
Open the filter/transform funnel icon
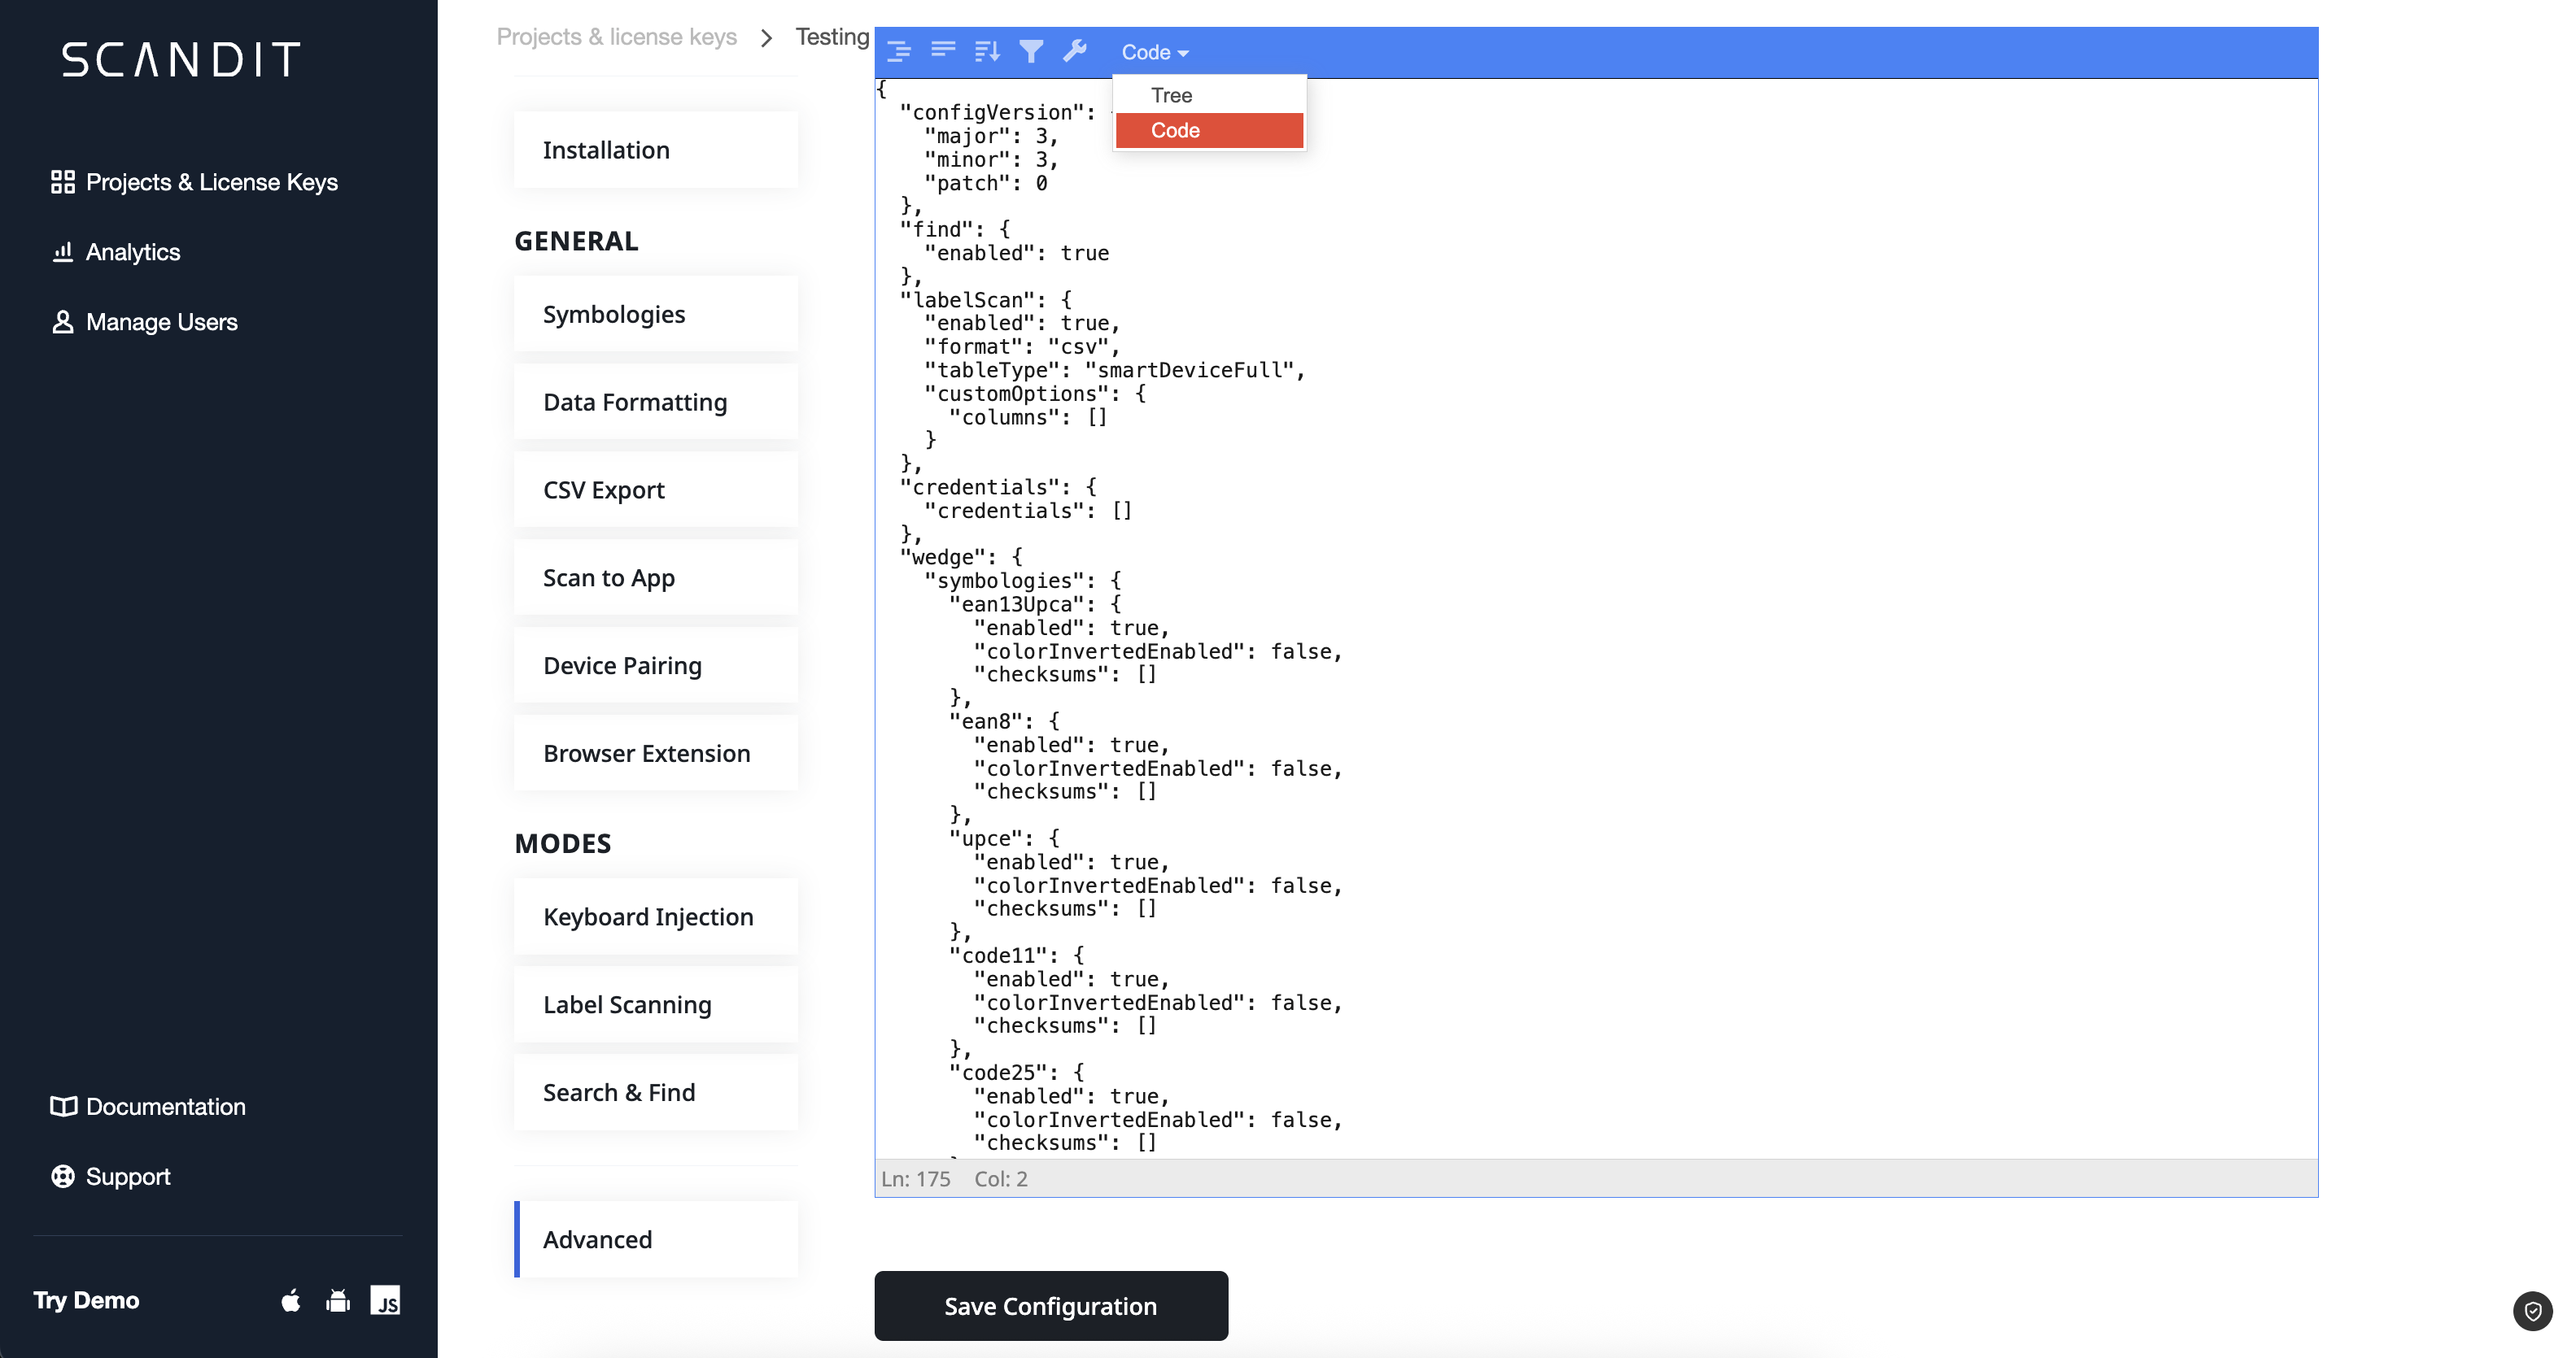[1032, 51]
